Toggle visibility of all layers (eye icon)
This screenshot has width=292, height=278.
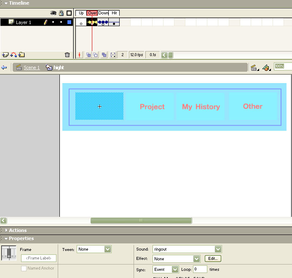[53, 13]
